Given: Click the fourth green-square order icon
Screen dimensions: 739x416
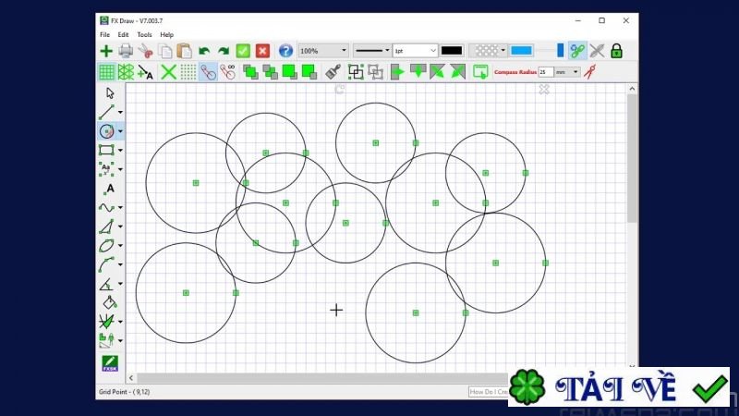Looking at the screenshot, I should tap(309, 72).
